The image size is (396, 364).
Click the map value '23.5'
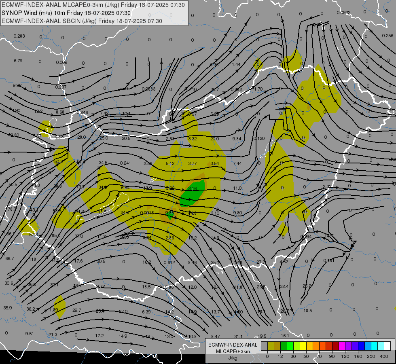(x=261, y=287)
